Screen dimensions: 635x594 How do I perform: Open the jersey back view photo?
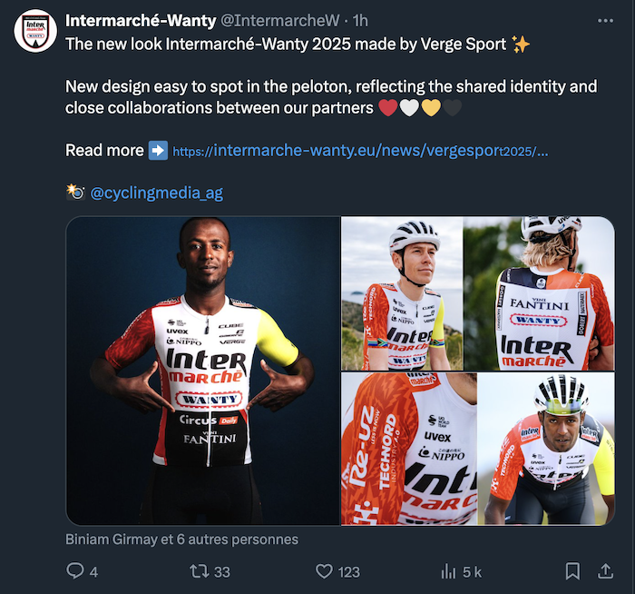pos(539,292)
